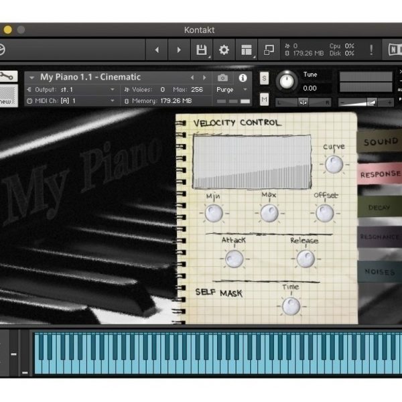Open Kontakt options gear icon
402x402 pixels.
[x=224, y=50]
